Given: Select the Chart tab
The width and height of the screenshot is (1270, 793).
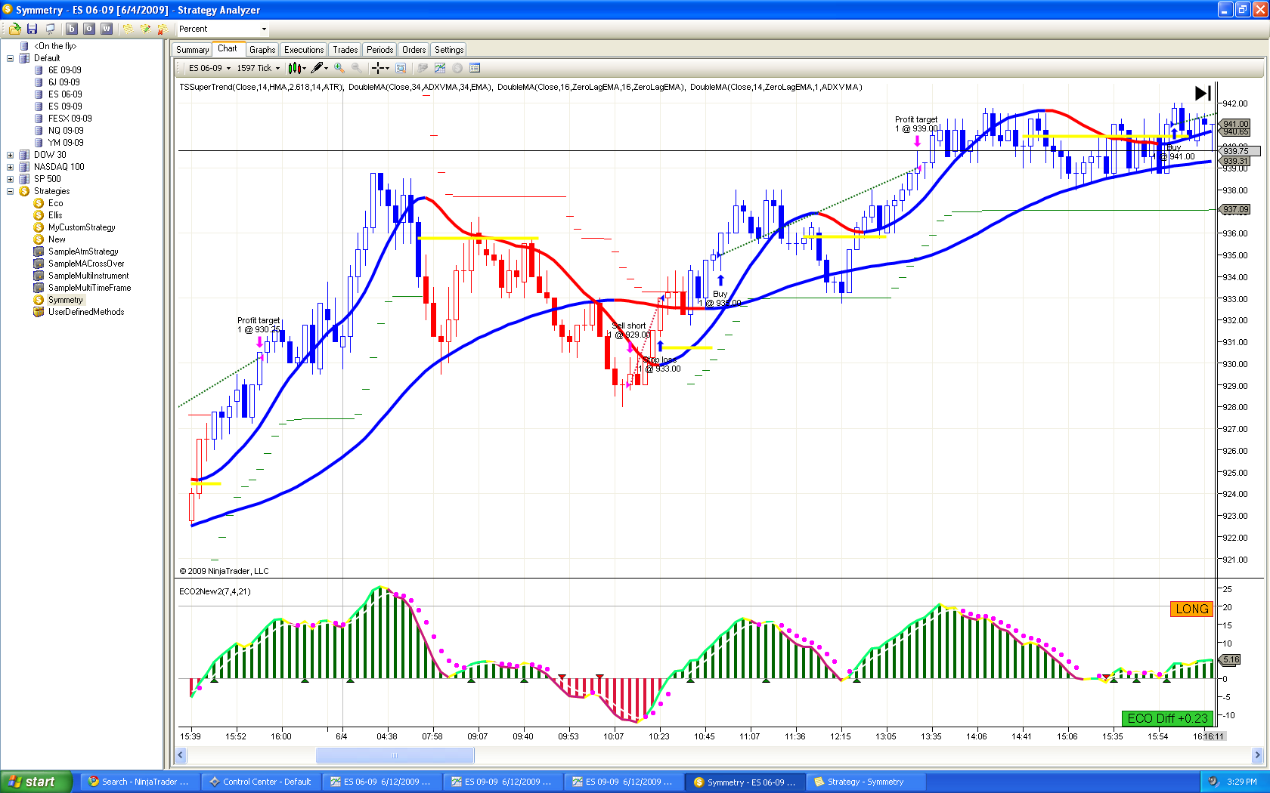Looking at the screenshot, I should click(228, 49).
